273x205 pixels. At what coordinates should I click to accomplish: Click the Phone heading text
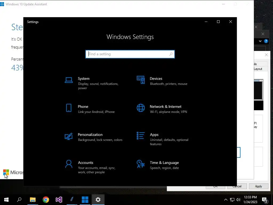[x=83, y=107]
